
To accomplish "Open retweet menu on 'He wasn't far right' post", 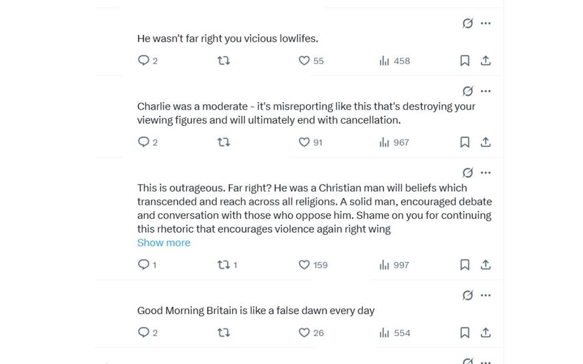I will tap(224, 61).
